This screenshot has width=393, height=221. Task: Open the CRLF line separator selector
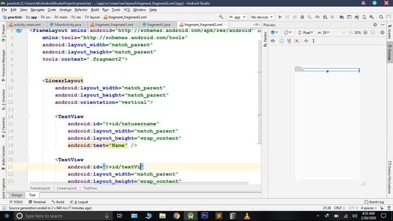[339, 208]
